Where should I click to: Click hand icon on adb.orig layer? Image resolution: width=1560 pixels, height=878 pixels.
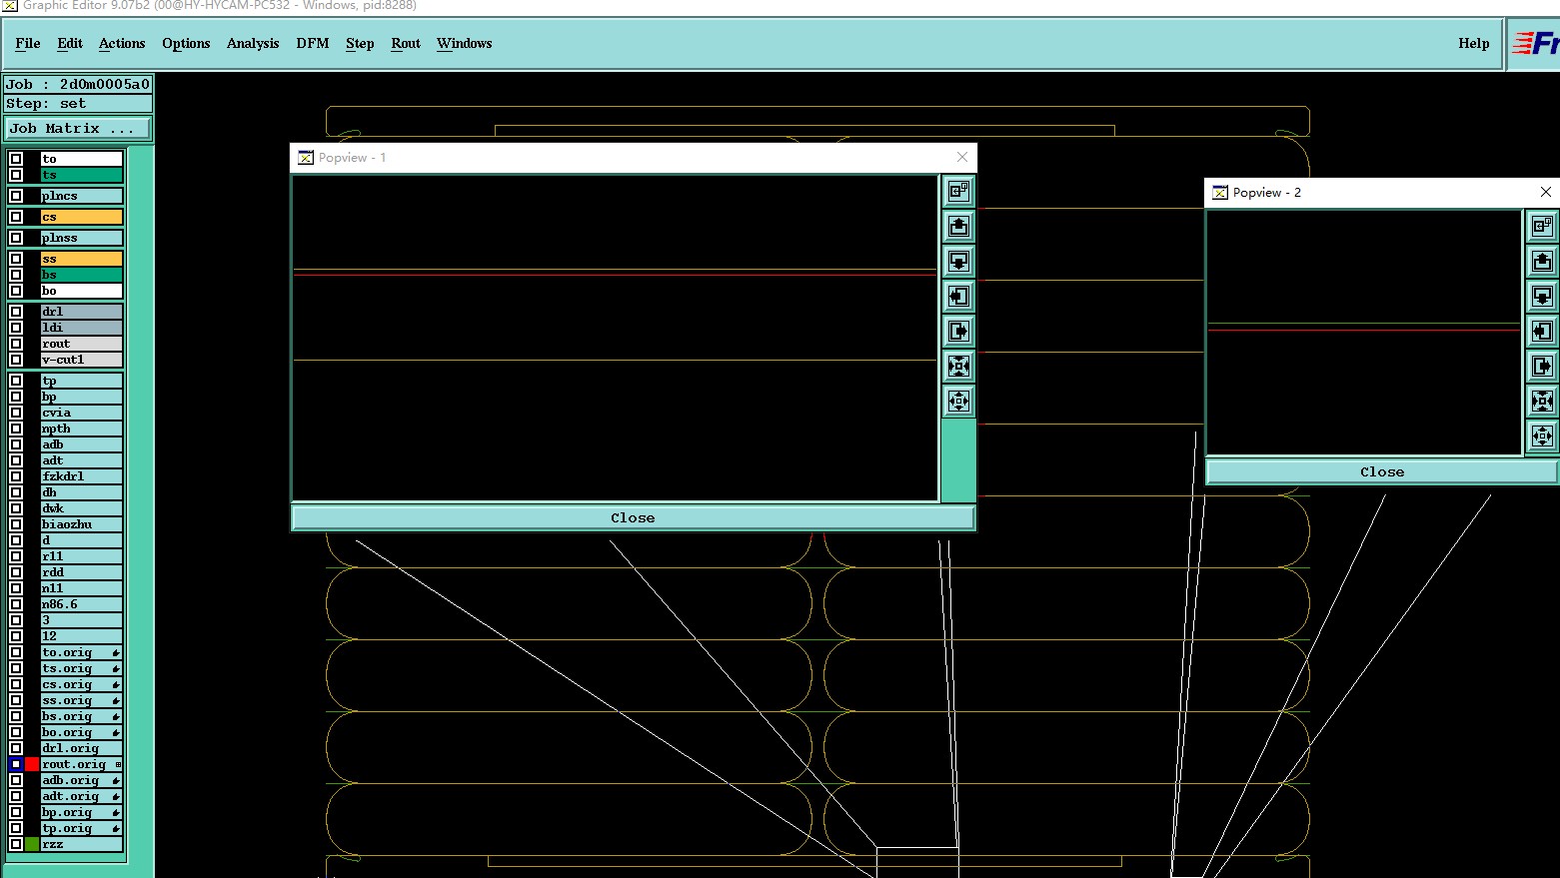(x=116, y=780)
